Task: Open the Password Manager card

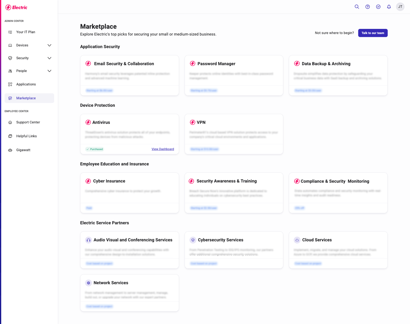Action: pos(234,75)
